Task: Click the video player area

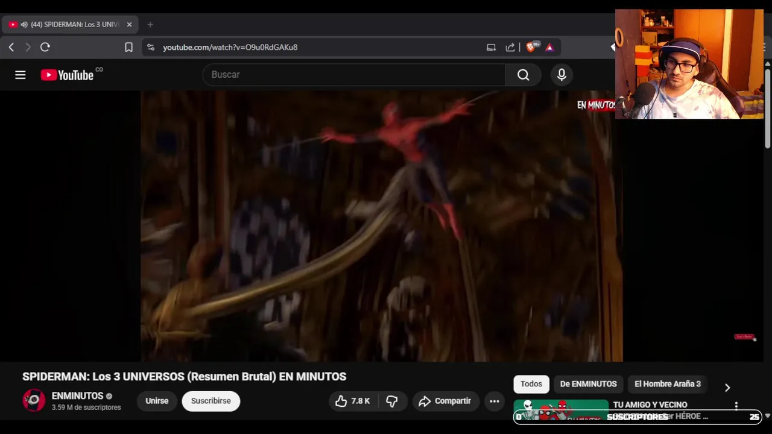Action: click(381, 226)
